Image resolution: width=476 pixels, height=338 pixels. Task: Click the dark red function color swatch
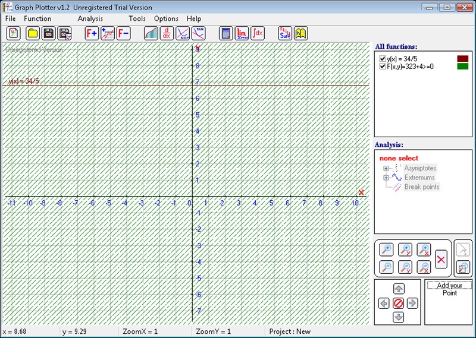pos(462,59)
